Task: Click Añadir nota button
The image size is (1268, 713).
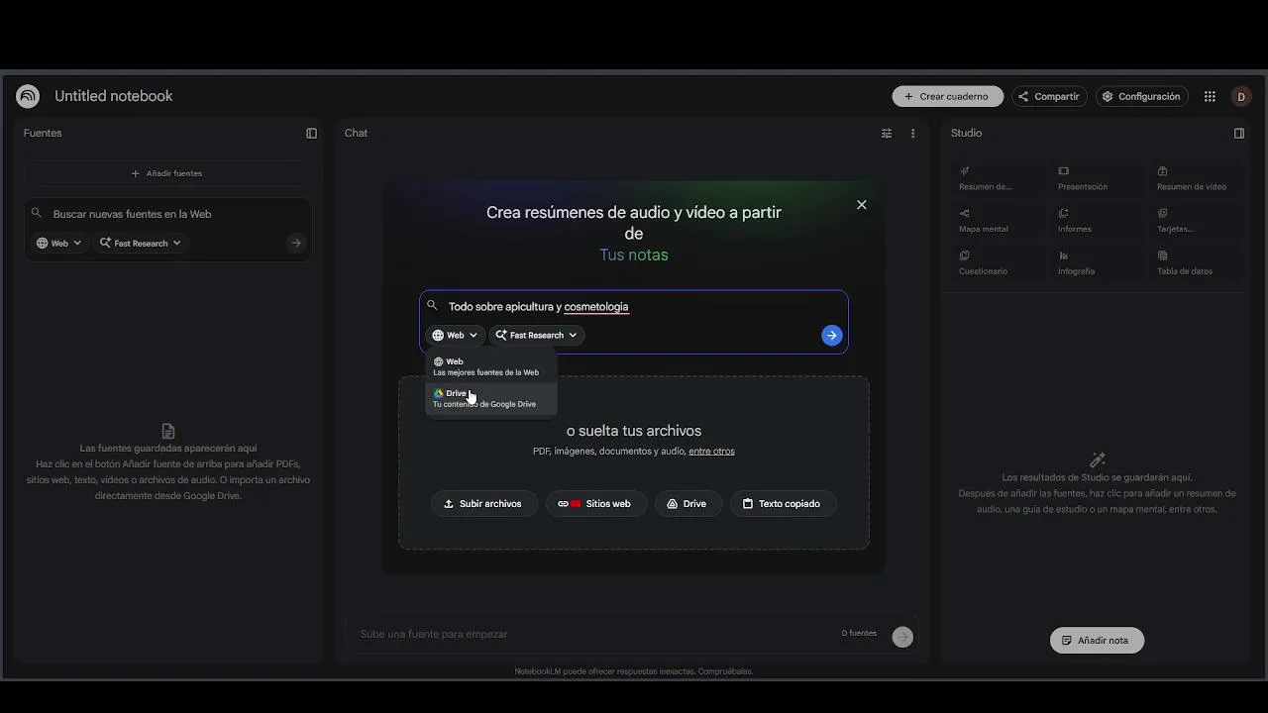Action: pyautogui.click(x=1097, y=641)
